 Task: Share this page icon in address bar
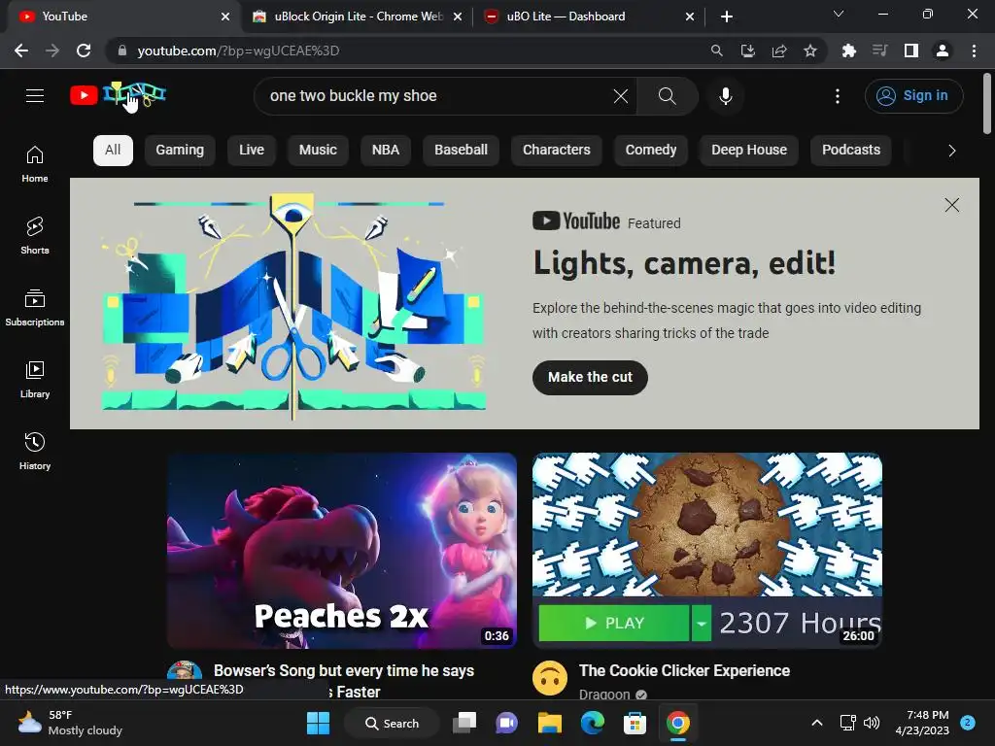tap(779, 51)
